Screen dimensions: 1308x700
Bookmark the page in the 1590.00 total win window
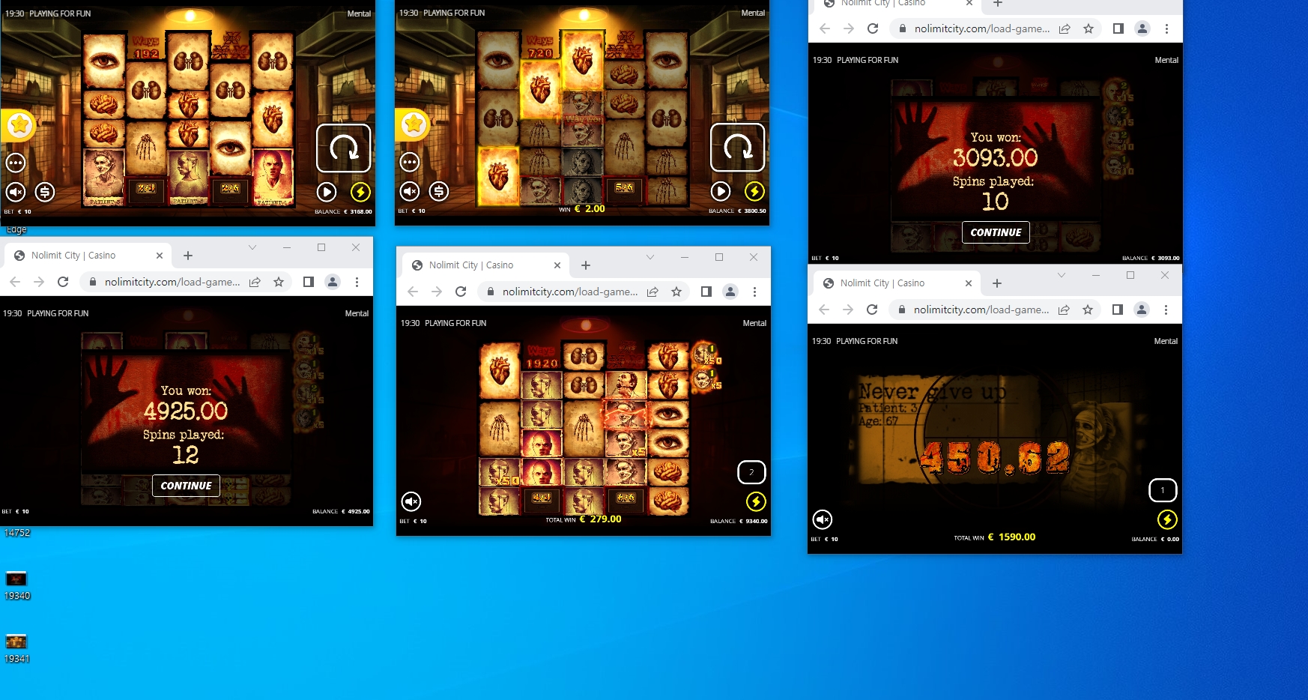click(x=1088, y=310)
